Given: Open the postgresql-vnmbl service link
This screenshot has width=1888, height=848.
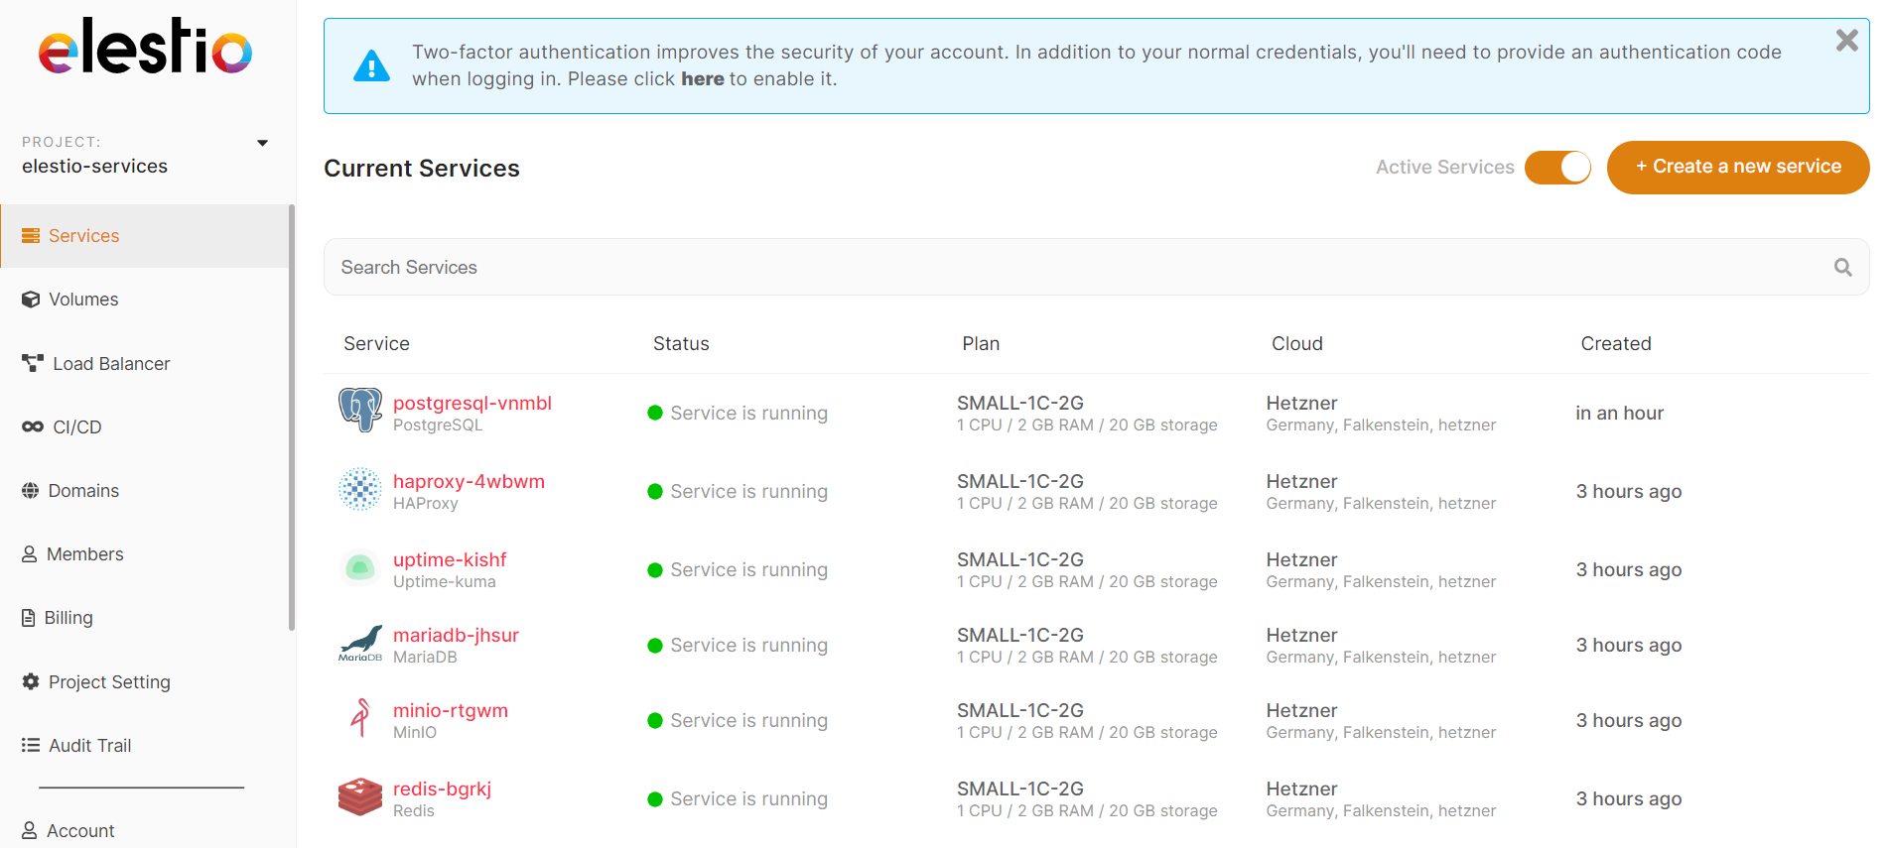Looking at the screenshot, I should 472,403.
